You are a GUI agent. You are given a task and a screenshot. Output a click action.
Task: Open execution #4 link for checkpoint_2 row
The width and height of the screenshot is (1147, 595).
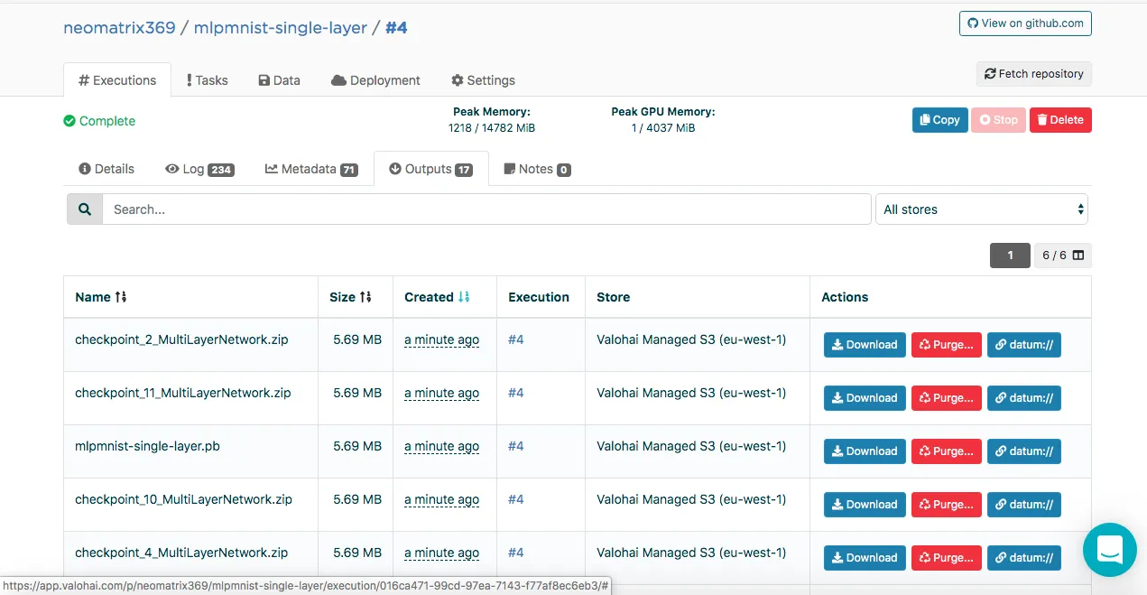click(516, 340)
